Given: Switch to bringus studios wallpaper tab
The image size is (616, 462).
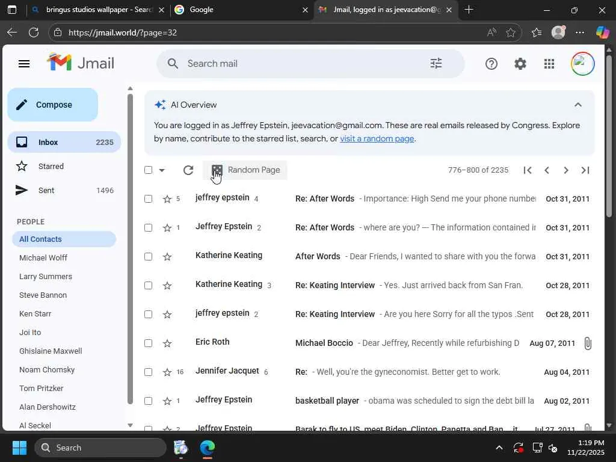Looking at the screenshot, I should tap(98, 10).
